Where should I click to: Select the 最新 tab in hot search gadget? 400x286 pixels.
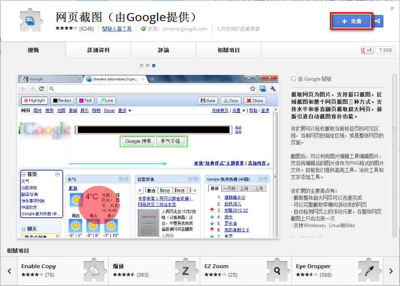(x=214, y=188)
